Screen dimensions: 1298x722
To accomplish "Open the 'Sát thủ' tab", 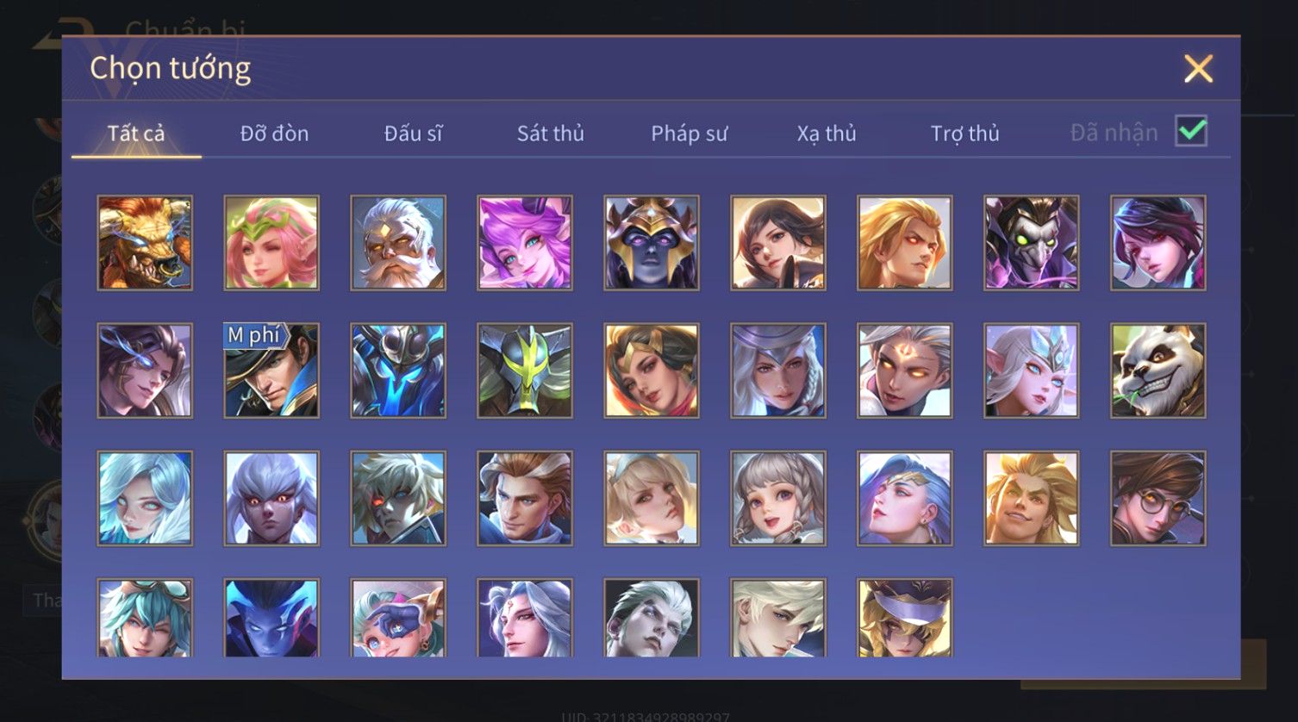I will tap(551, 134).
